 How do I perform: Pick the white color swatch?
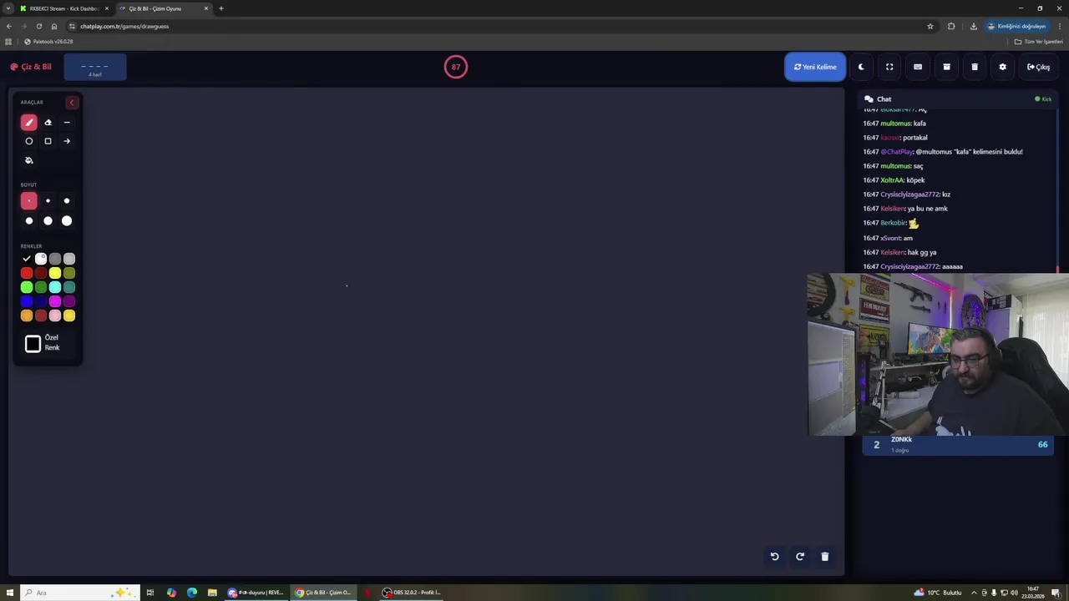tap(41, 259)
